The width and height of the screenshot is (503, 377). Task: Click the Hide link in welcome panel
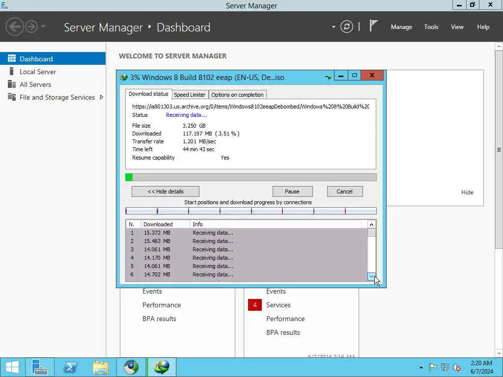tap(467, 192)
